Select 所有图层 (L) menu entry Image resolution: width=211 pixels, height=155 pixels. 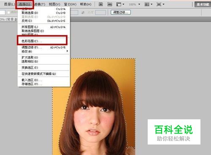pyautogui.click(x=43, y=27)
